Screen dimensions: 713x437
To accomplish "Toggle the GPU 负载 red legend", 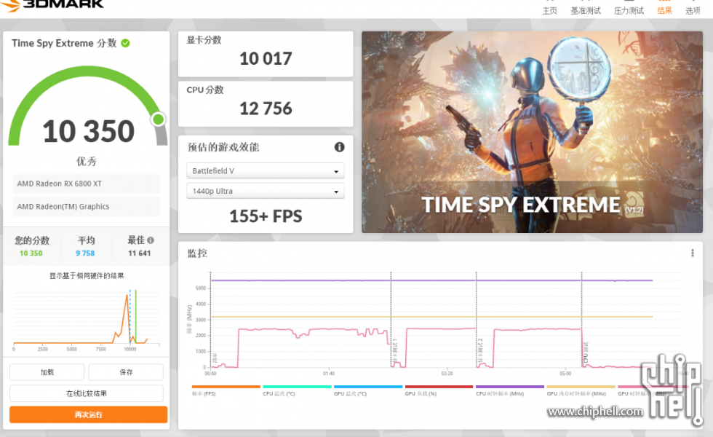I will [x=439, y=390].
